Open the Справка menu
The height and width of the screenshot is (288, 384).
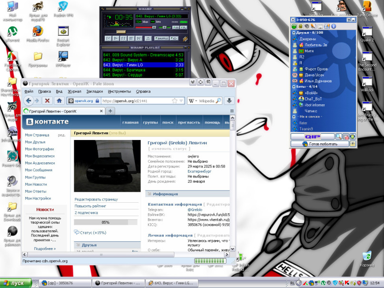click(x=143, y=91)
